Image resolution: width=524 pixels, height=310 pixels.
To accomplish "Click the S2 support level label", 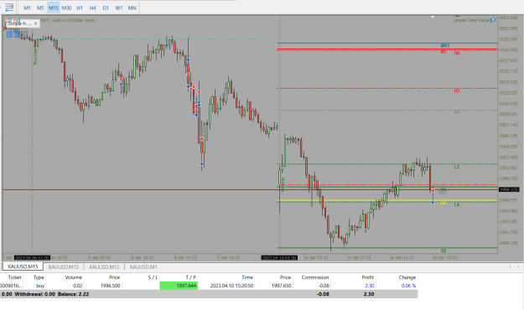I will click(x=444, y=251).
